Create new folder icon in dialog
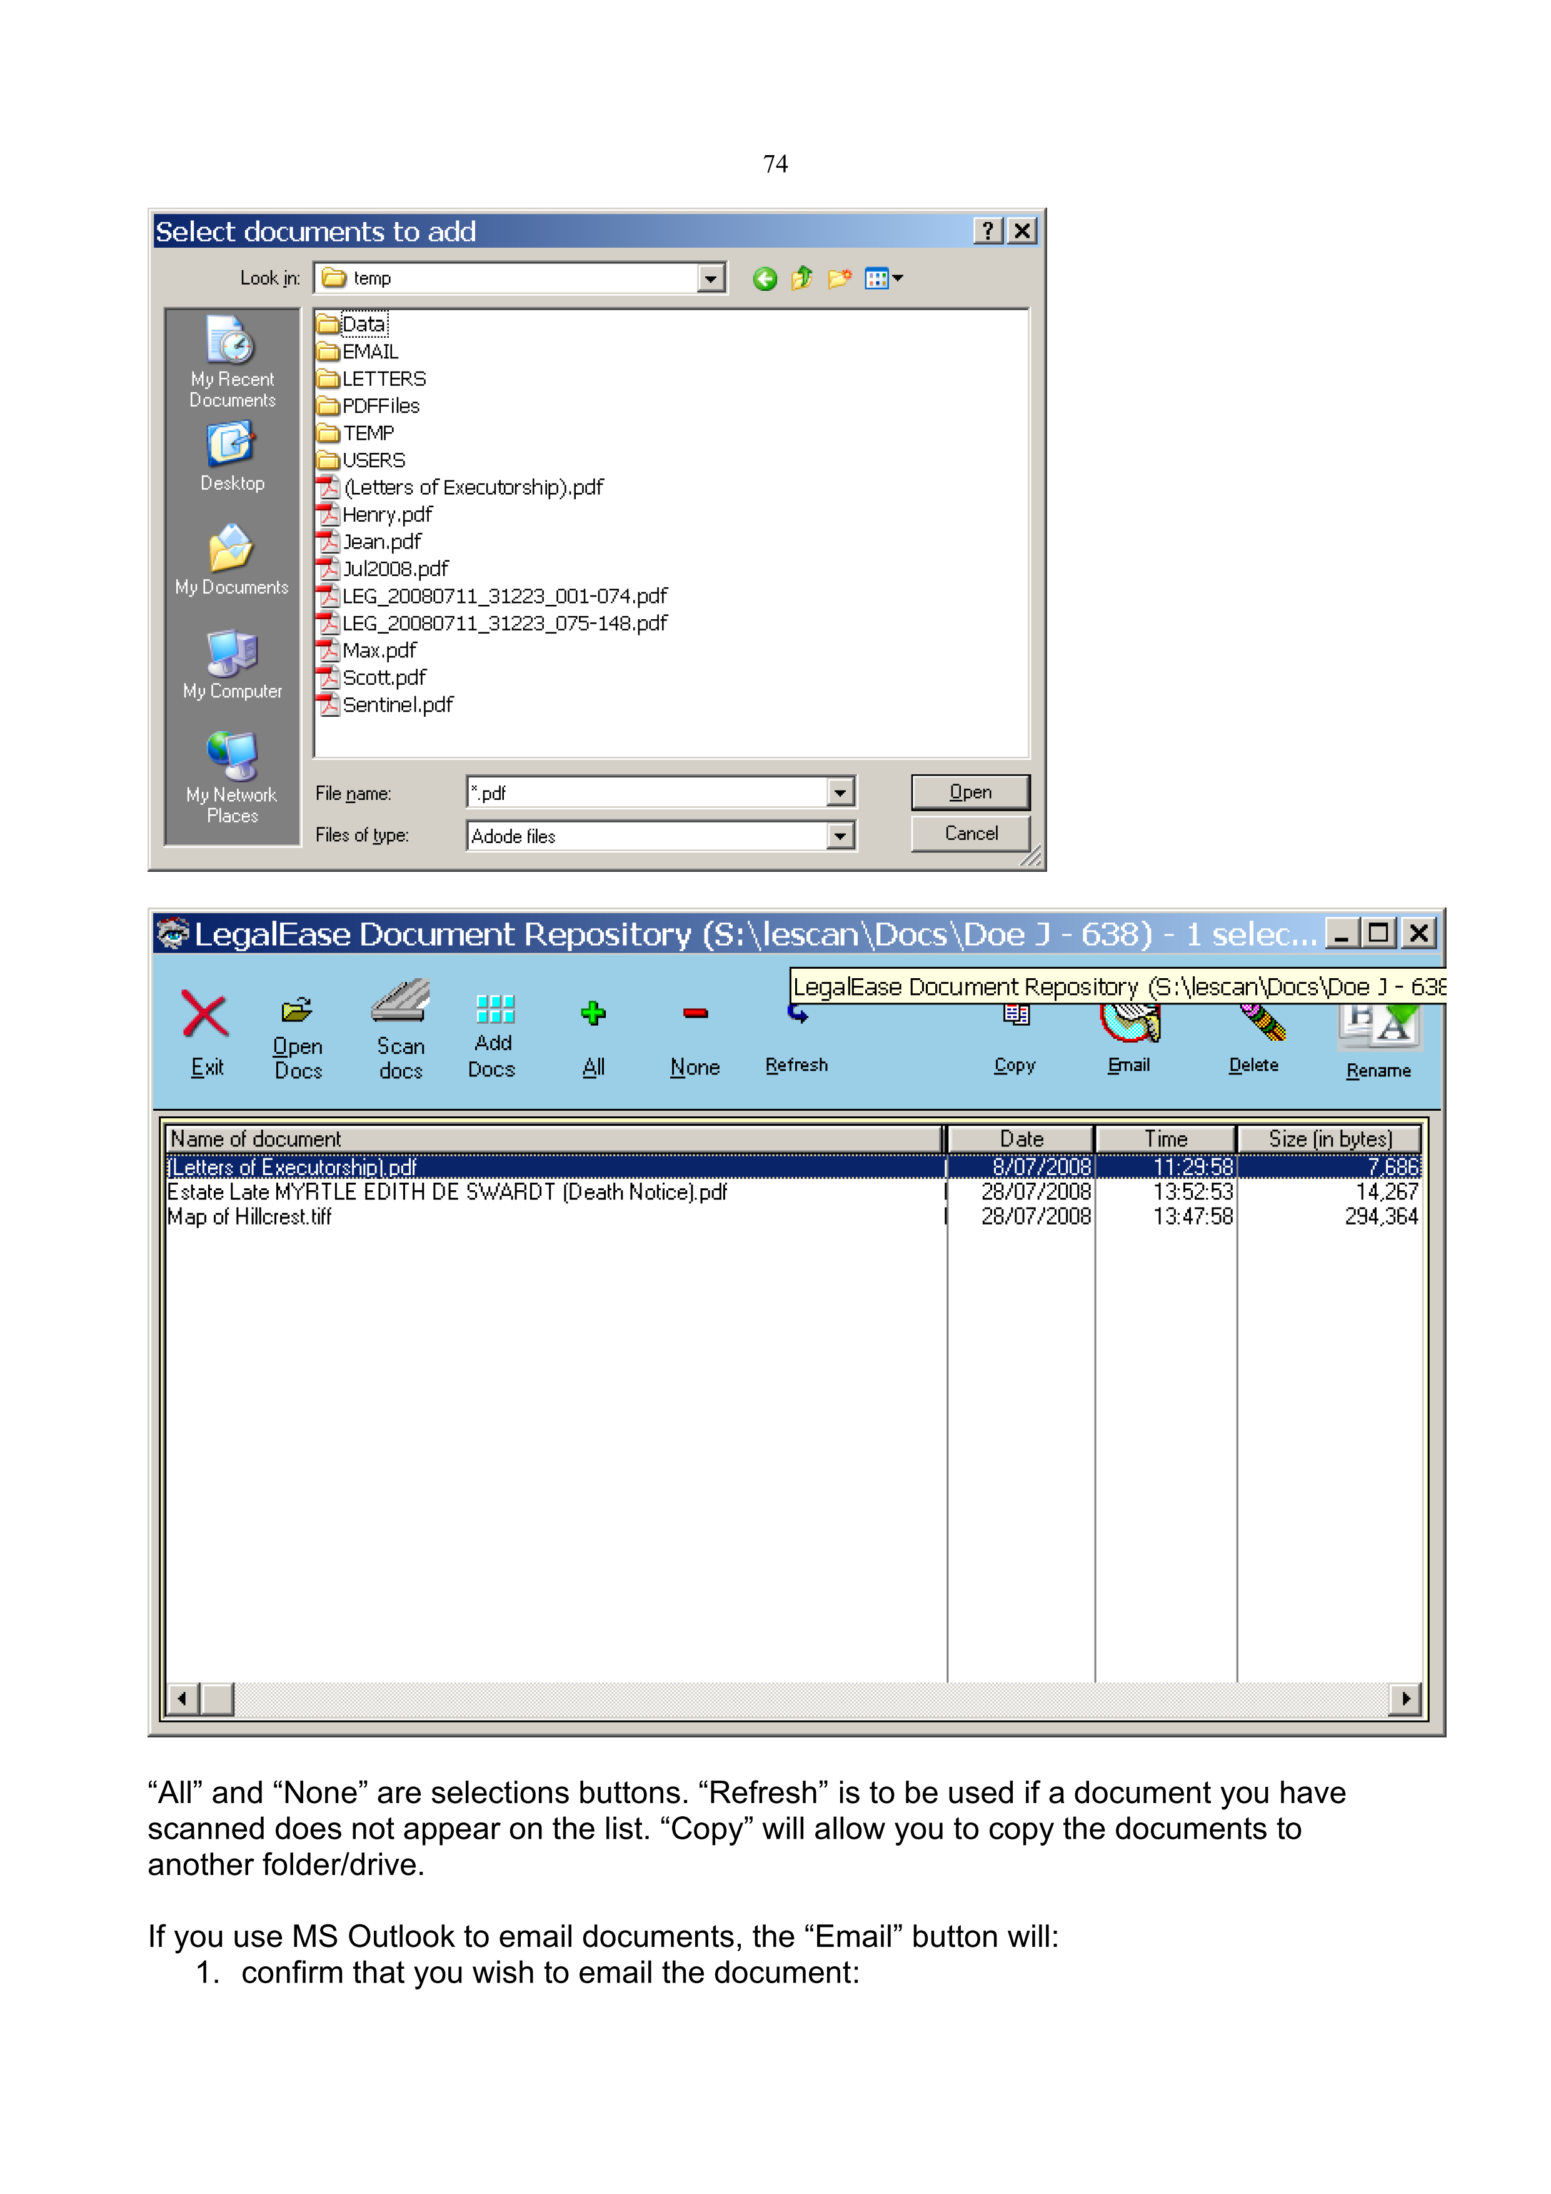The height and width of the screenshot is (2194, 1551). 840,278
